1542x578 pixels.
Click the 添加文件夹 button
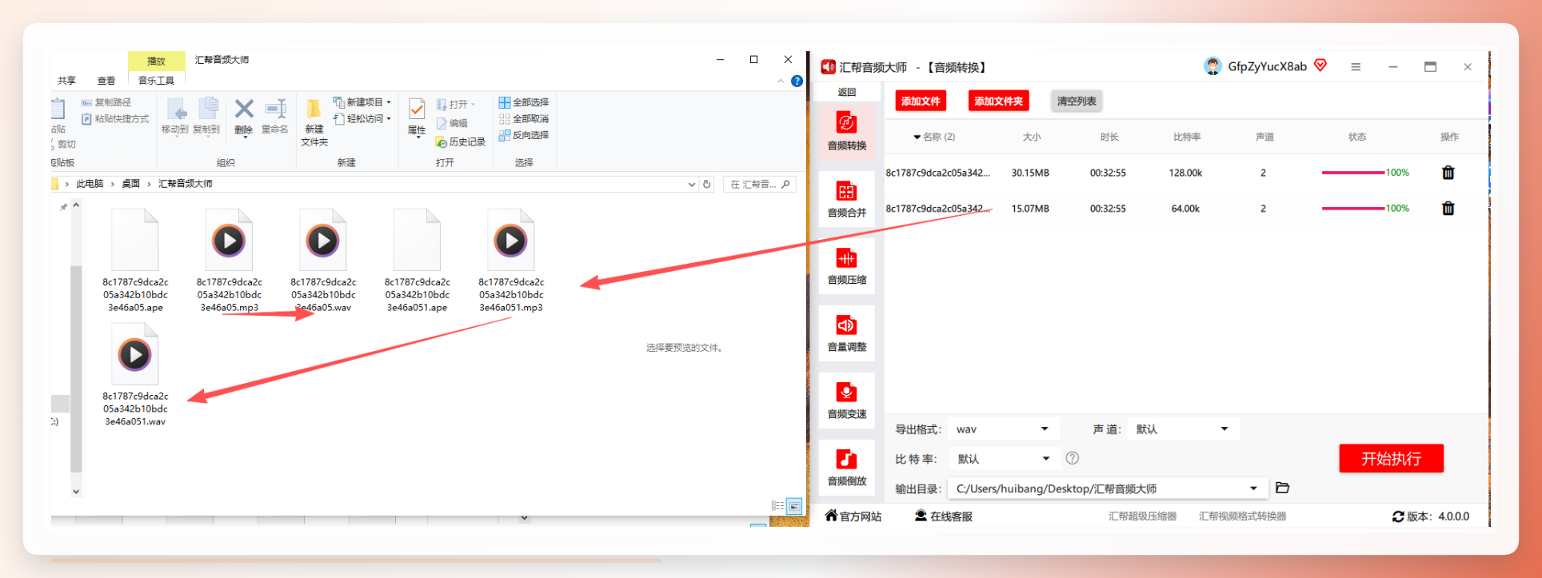pyautogui.click(x=998, y=102)
